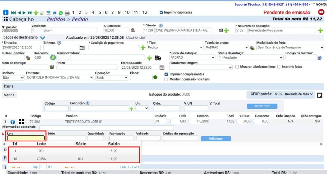Viewport: 327px width, 174px height.
Task: Click the Adicionar button
Action: [x=216, y=139]
